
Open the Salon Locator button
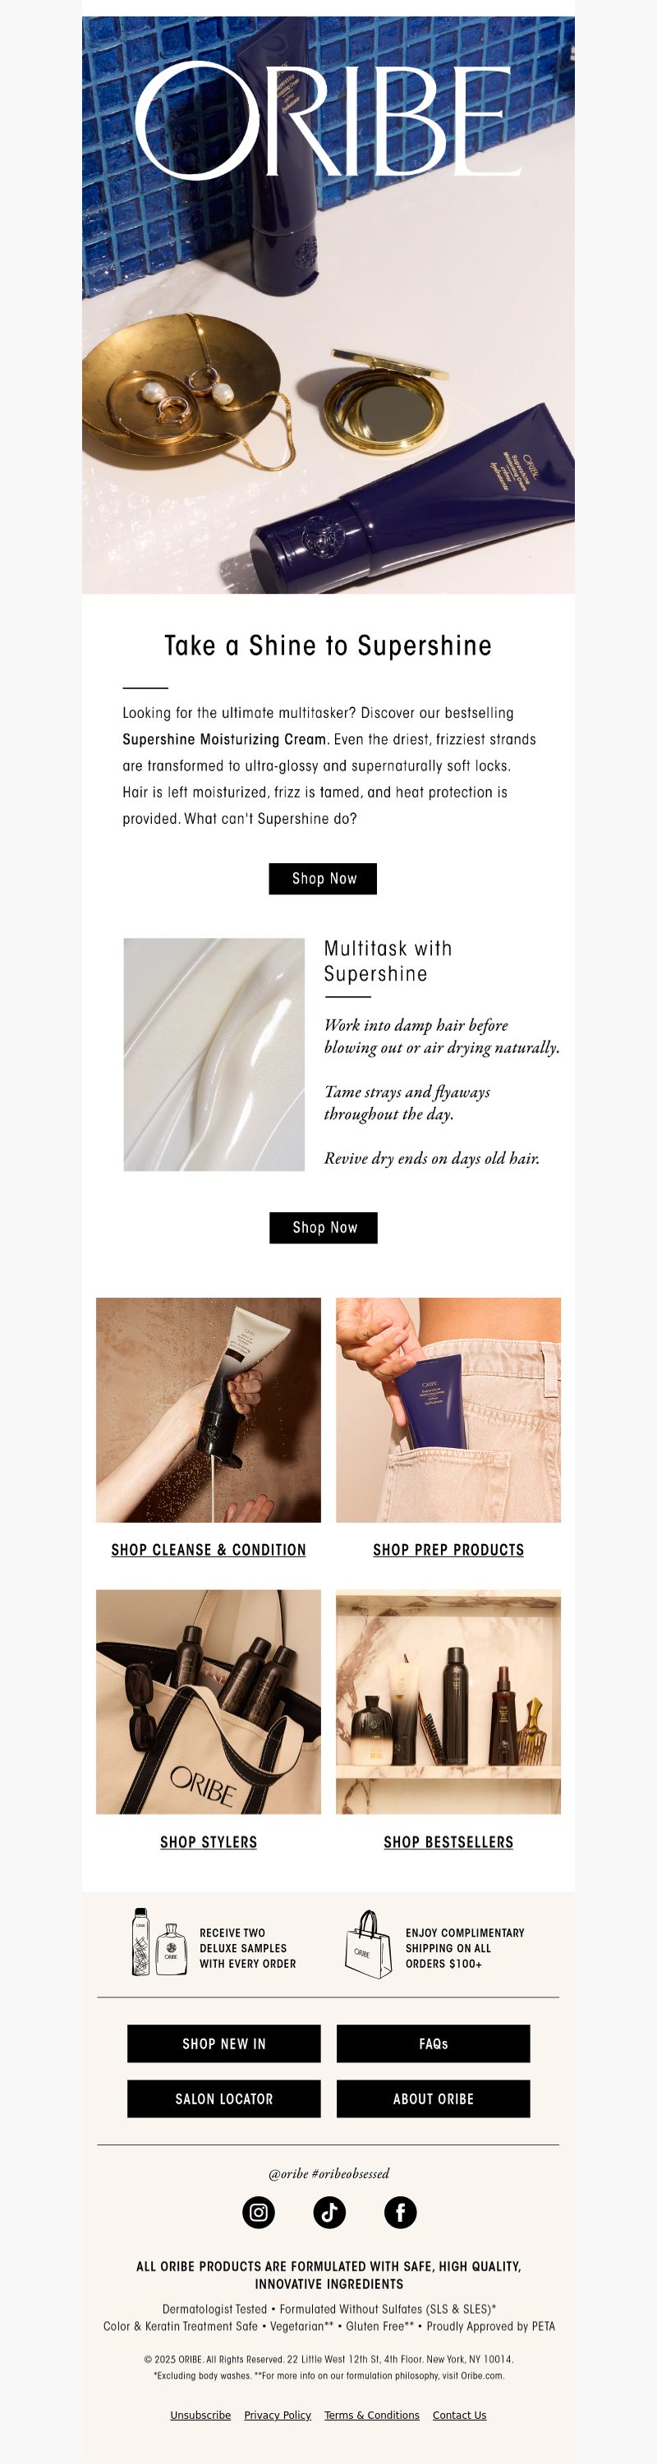223,2099
